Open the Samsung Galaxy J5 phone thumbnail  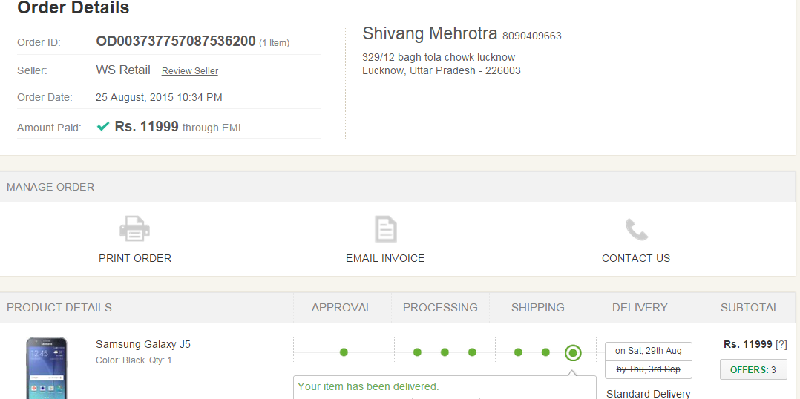point(47,368)
